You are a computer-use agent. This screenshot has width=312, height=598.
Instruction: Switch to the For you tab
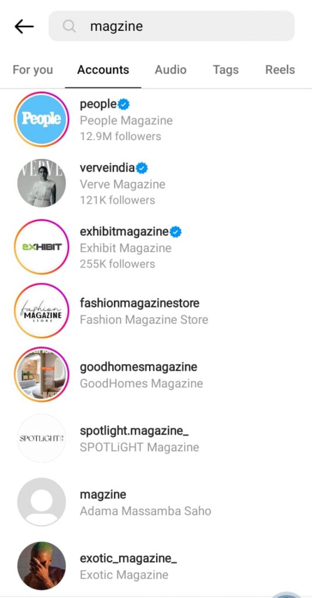[33, 70]
